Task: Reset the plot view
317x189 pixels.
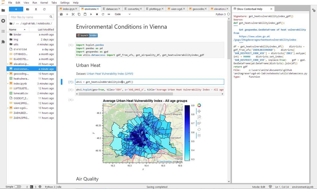Action: click(199, 130)
